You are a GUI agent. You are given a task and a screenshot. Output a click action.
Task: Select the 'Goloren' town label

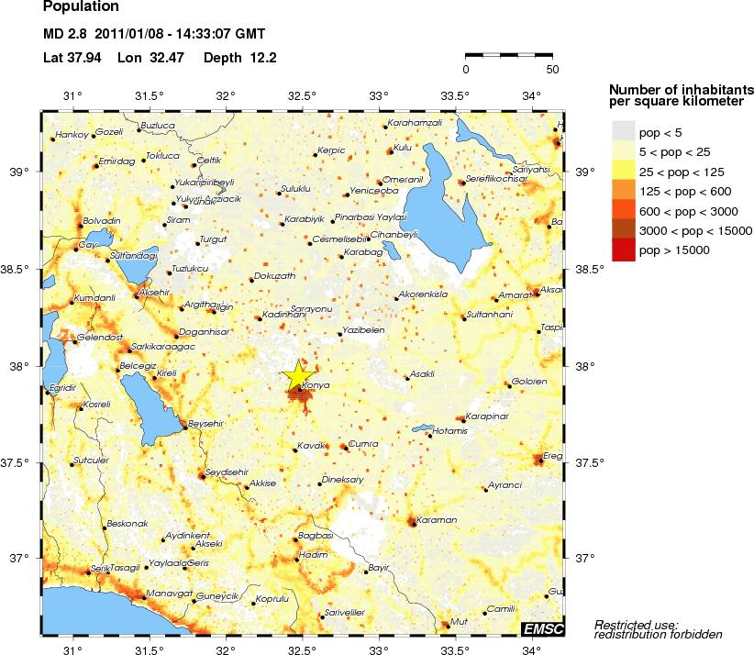(529, 382)
